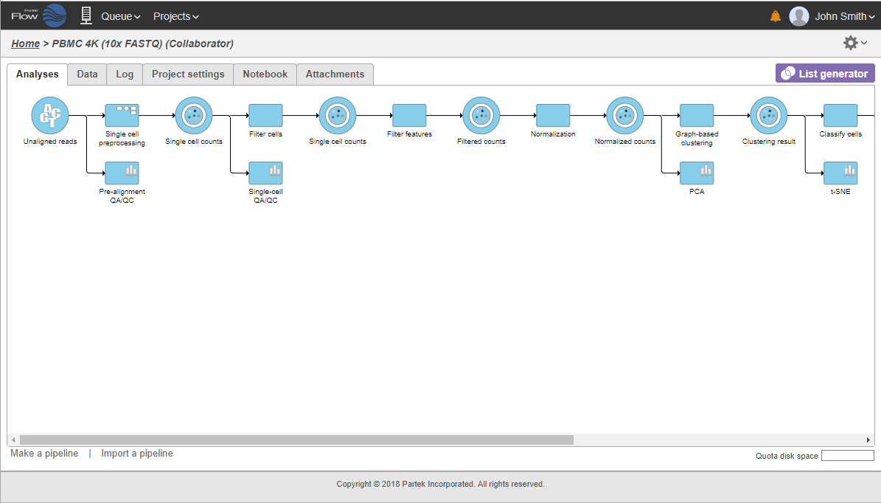This screenshot has height=503, width=881.
Task: Click the Clustering result data node
Action: click(768, 115)
